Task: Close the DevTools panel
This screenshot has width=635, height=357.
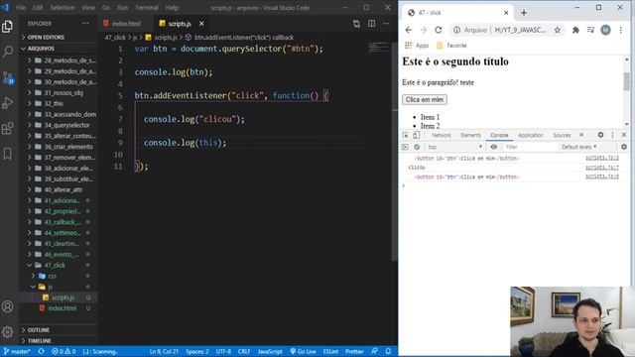Action: click(x=624, y=135)
